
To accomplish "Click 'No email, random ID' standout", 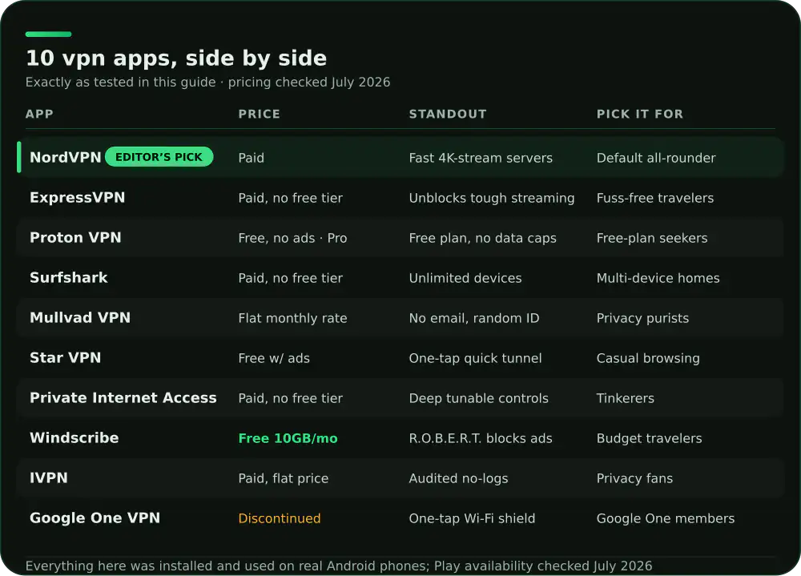I will tap(474, 318).
